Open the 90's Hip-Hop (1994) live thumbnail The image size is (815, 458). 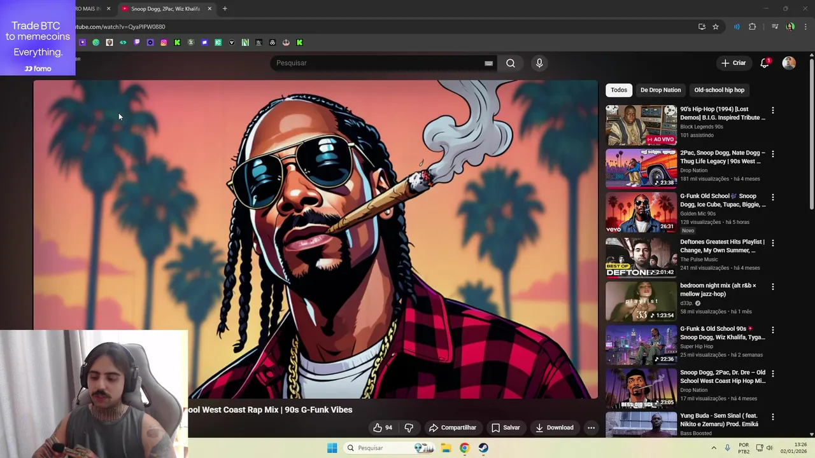pyautogui.click(x=641, y=125)
